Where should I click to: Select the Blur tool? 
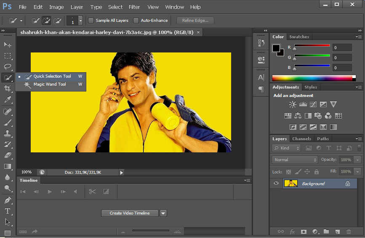pyautogui.click(x=7, y=177)
